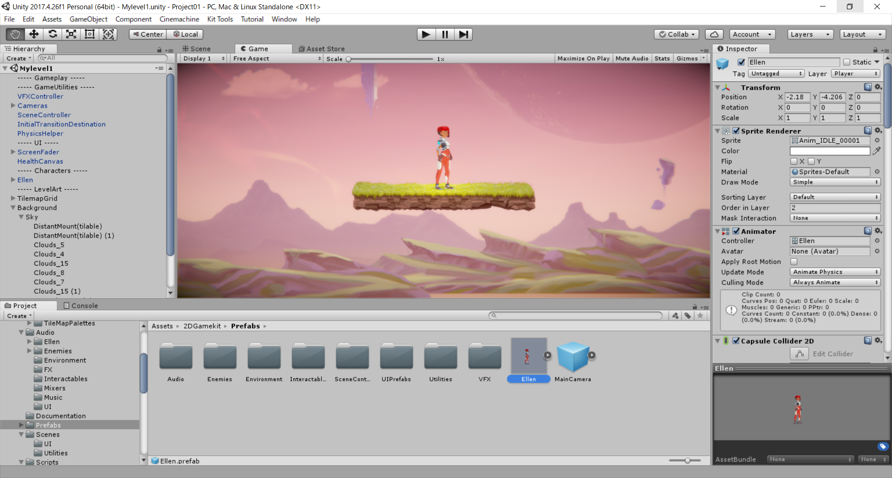This screenshot has width=892, height=478.
Task: Adjust the Game view Scale slider
Action: [390, 59]
